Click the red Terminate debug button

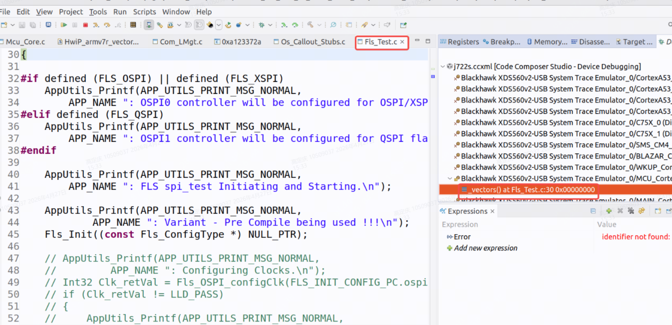[85, 24]
